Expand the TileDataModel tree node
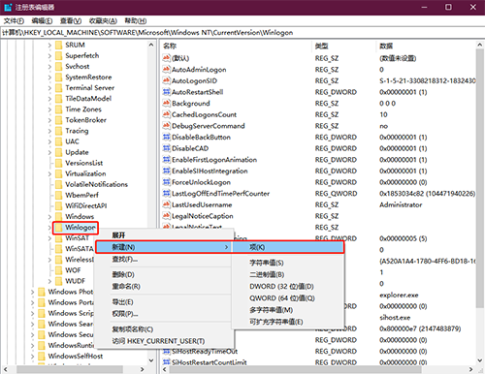Screen dimensions: 485x374 click(49, 99)
